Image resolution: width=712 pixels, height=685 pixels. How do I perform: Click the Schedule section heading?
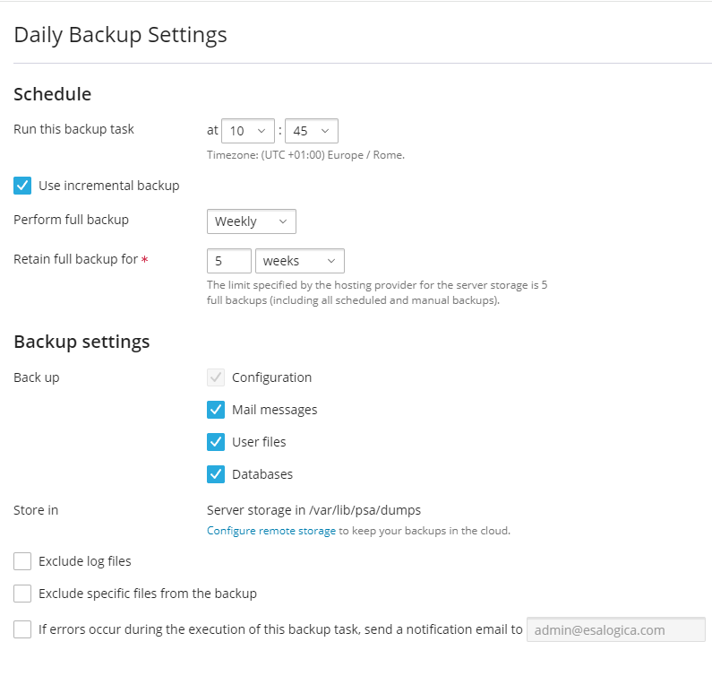tap(53, 94)
